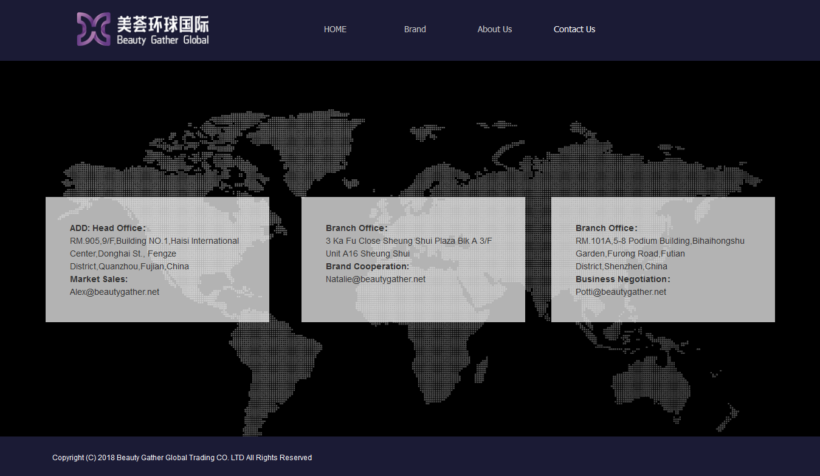This screenshot has width=820, height=476.
Task: Select the Contact Us nav item
Action: point(574,29)
